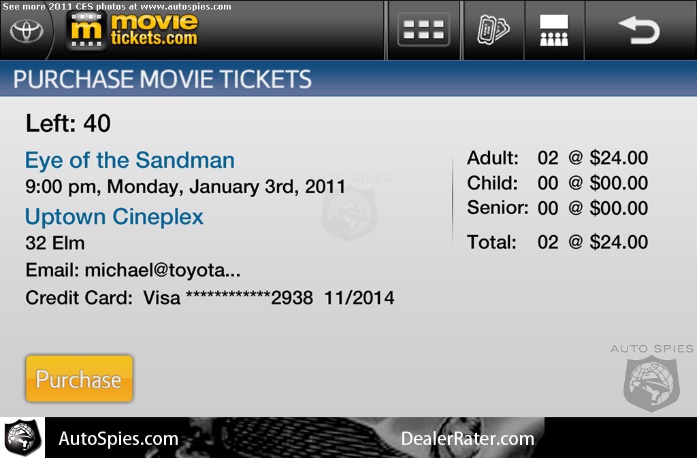The image size is (697, 458).
Task: Tap the Uptown Cineplex theater link
Action: coord(114,217)
